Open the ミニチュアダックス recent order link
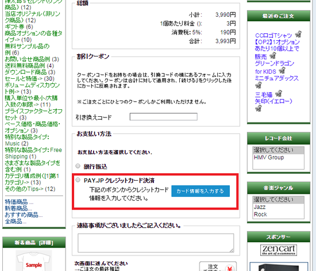 (276, 78)
